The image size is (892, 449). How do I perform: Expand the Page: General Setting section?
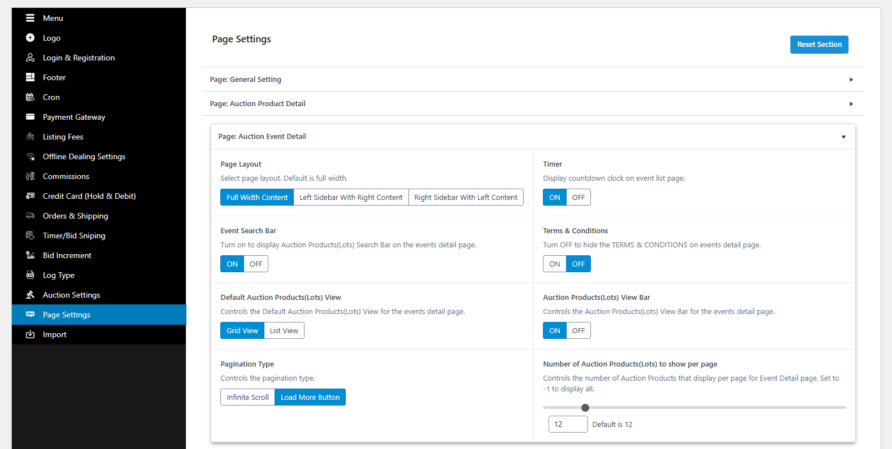(x=533, y=80)
